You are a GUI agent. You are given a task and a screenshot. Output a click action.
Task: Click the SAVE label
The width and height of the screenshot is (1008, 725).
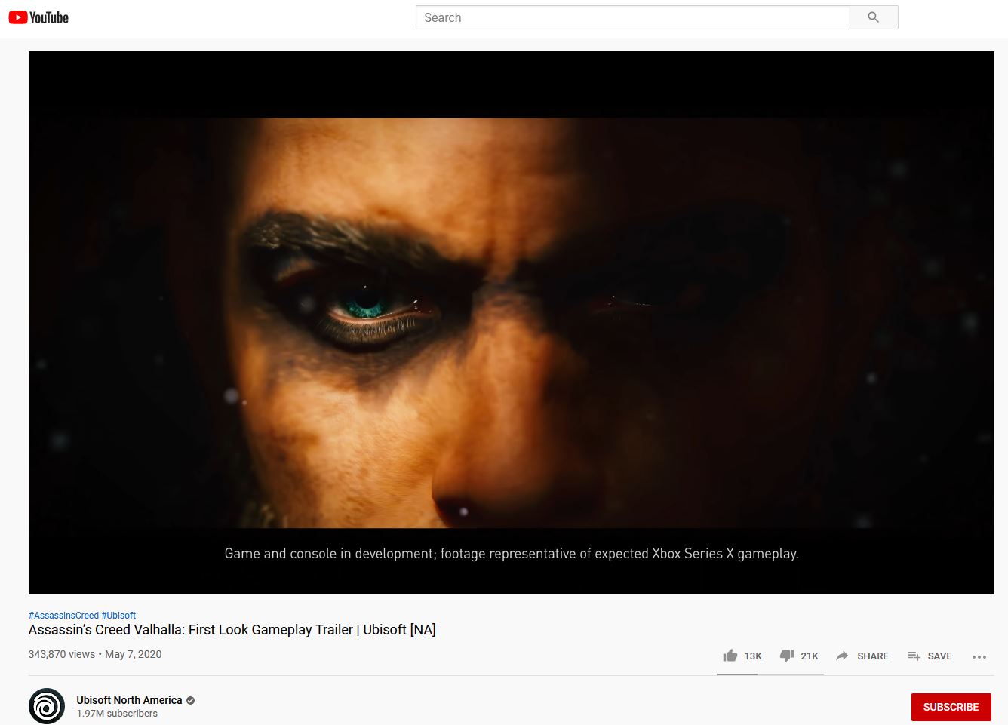[939, 656]
